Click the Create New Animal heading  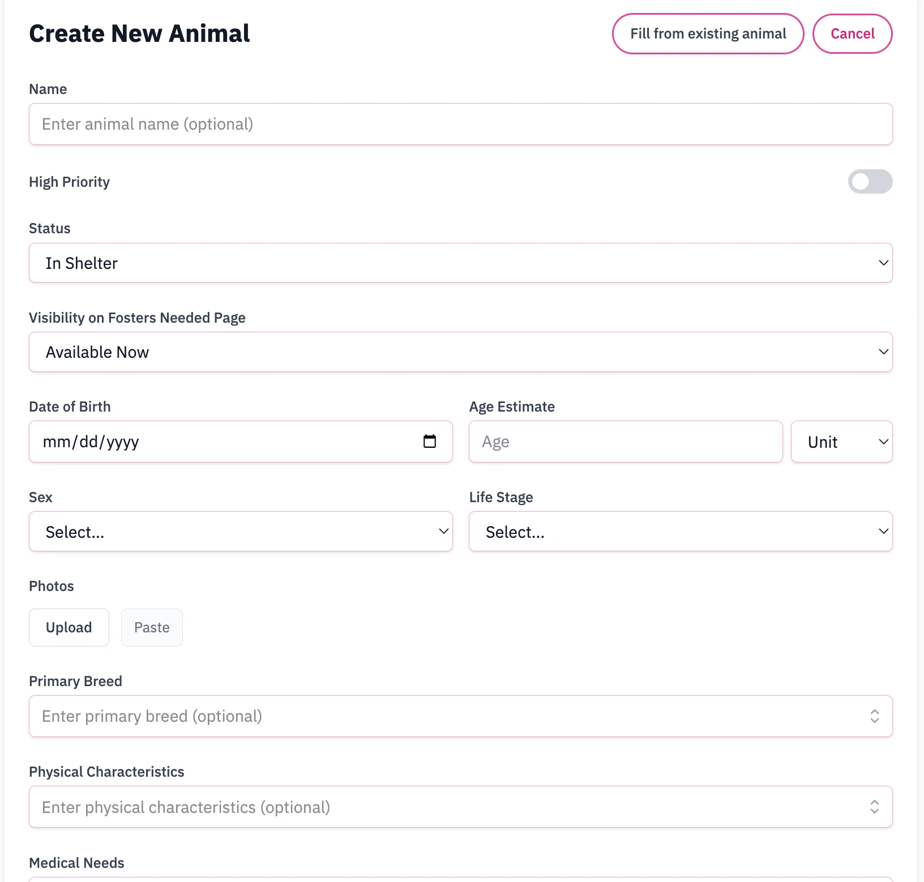[x=139, y=33]
